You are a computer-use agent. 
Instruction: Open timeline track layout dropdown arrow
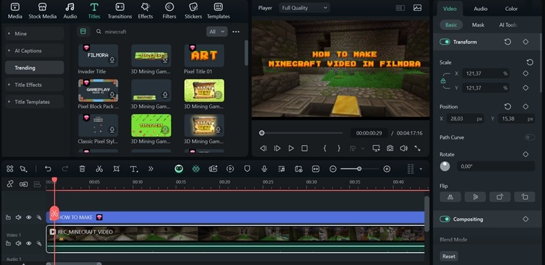click(x=420, y=169)
